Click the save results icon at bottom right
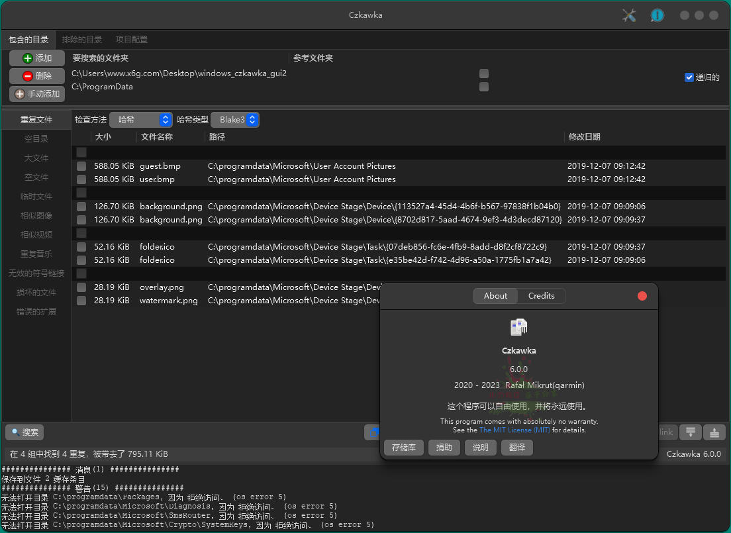This screenshot has height=533, width=731. (x=714, y=432)
